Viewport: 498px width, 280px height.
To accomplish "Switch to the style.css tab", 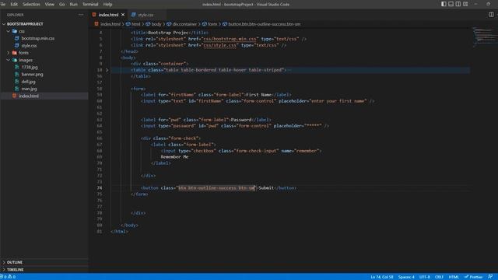I will click(146, 15).
